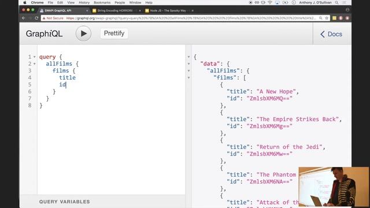Click the Not Secure warning icon
The image size is (370, 208).
(44, 18)
